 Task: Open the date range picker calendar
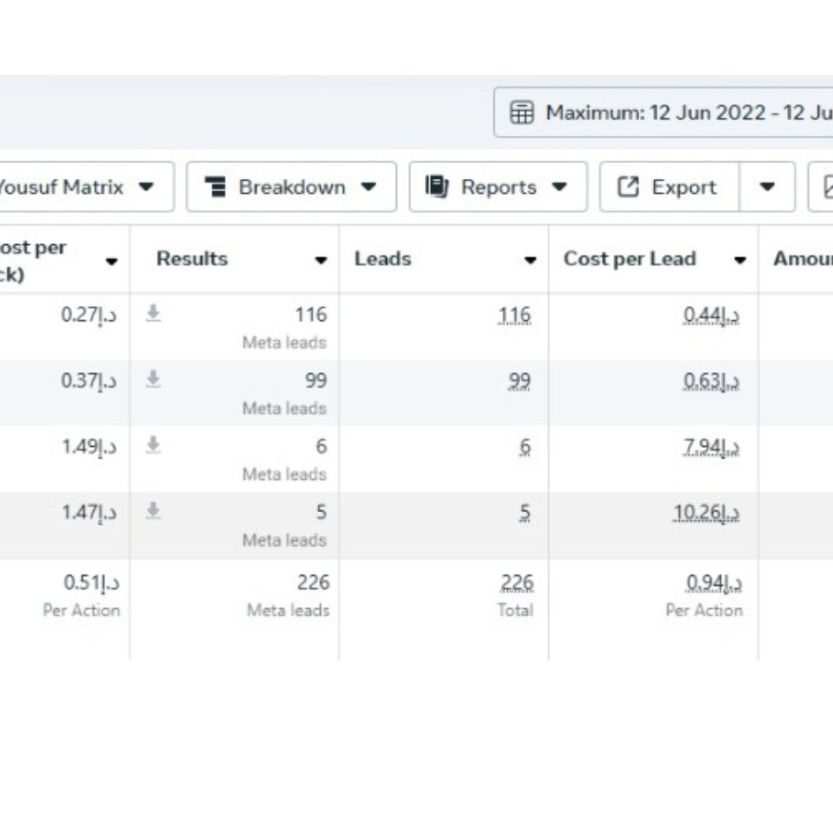pos(663,113)
